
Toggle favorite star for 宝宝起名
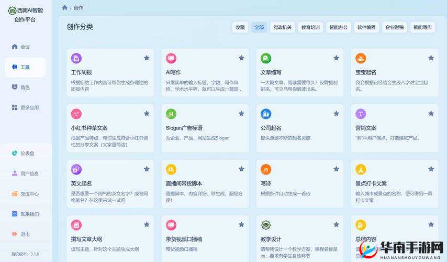[431, 58]
